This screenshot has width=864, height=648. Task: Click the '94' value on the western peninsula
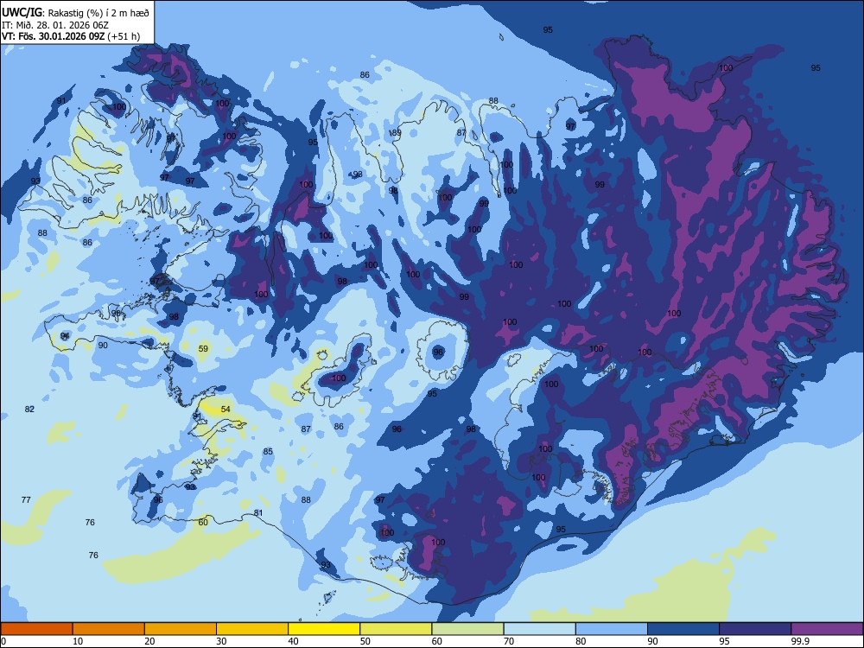point(65,335)
